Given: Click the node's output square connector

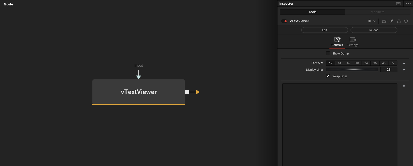Looking at the screenshot, I should tap(187, 92).
